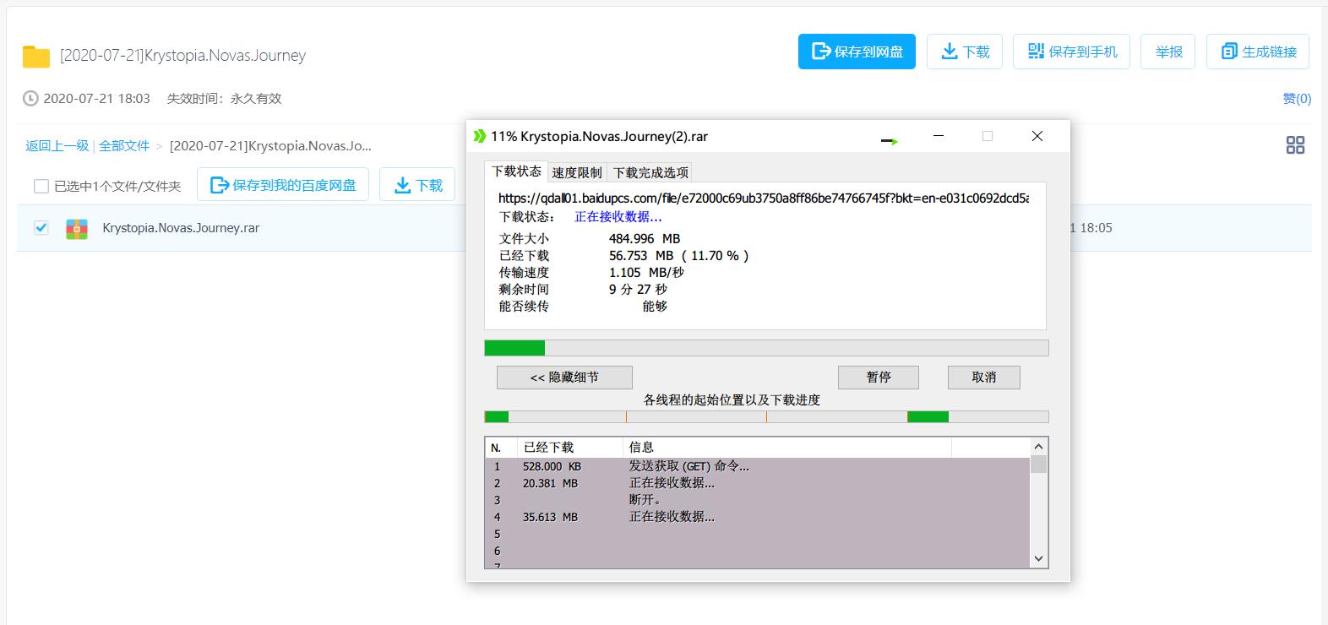This screenshot has width=1328, height=625.
Task: Select thread row 4 with 35.613 MB
Action: pyautogui.click(x=758, y=517)
